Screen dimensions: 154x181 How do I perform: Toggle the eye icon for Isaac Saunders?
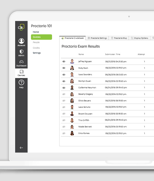coord(64,75)
